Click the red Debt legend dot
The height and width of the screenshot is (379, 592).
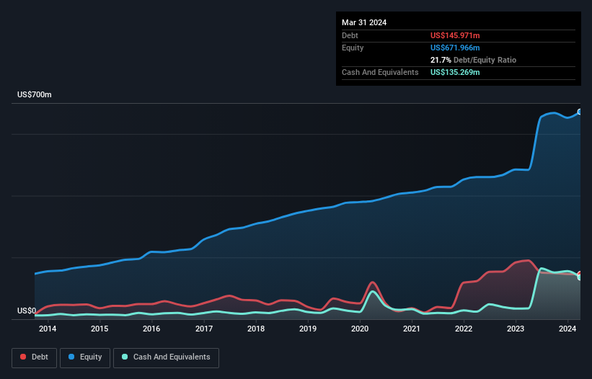coord(24,357)
